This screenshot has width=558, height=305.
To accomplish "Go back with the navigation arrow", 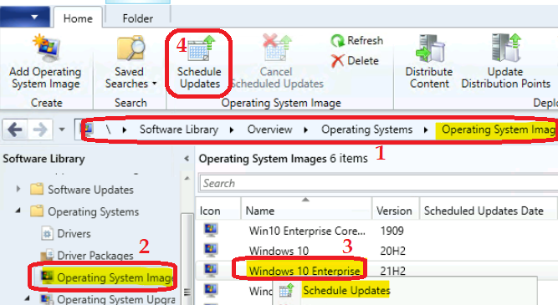I will pyautogui.click(x=15, y=130).
